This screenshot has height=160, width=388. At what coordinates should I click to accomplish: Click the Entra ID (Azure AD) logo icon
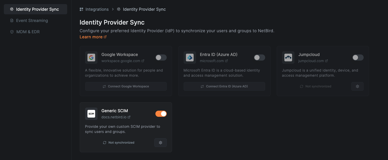(x=190, y=58)
